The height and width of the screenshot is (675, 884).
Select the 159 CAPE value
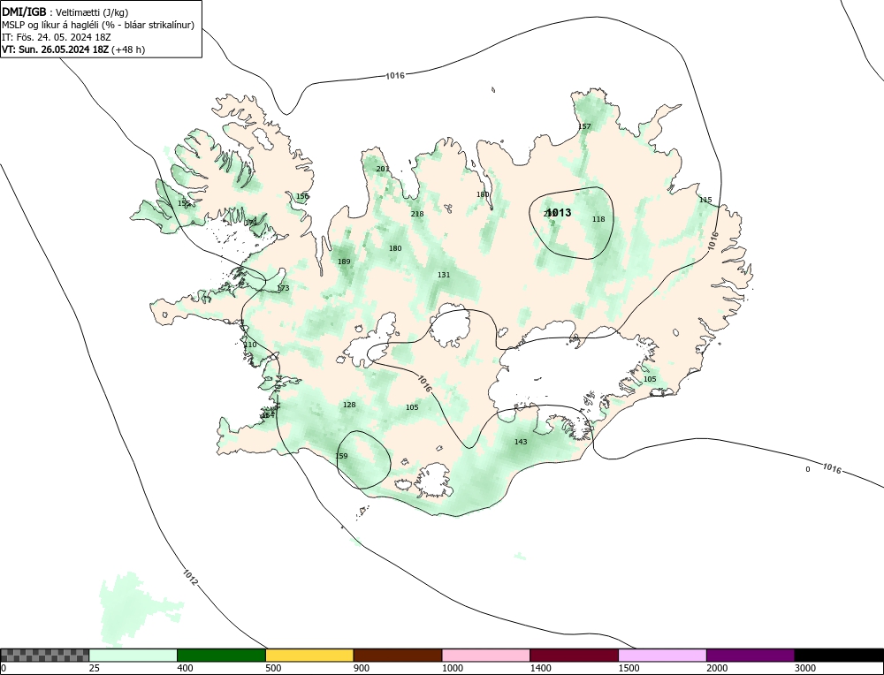point(341,456)
